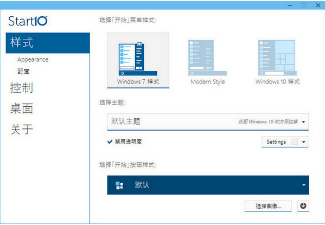Expand the 默认 start button style dropdown
325x225 pixels.
click(208, 185)
